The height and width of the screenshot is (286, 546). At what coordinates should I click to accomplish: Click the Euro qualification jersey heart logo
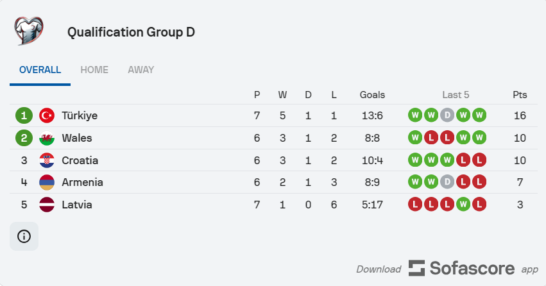click(29, 31)
